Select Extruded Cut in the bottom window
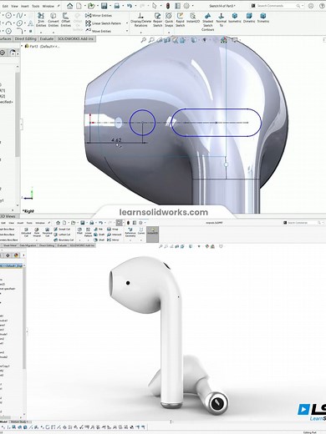Image resolution: width=326 pixels, height=434 pixels. 26,233
